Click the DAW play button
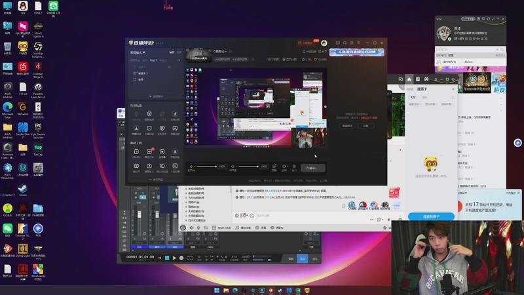524x295 pixels. tap(174, 258)
